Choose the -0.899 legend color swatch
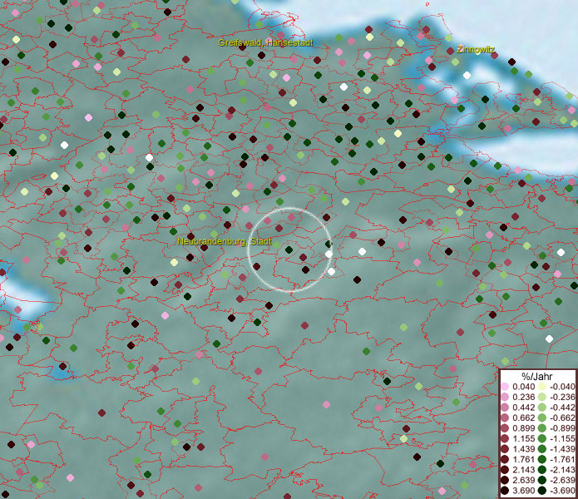The height and width of the screenshot is (499, 578). [x=542, y=428]
